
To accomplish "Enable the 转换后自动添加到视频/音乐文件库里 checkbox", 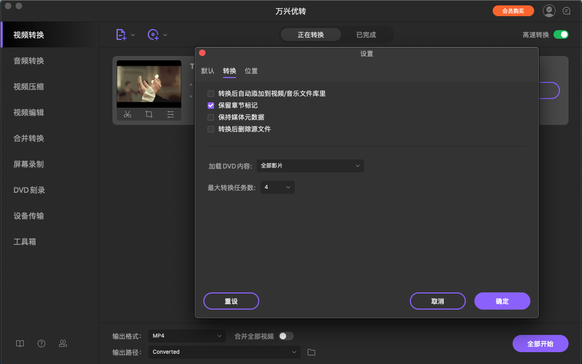I will pos(210,93).
